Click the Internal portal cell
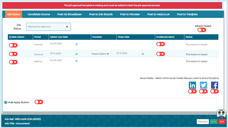Image resolution: width=228 pixels, height=128 pixels. pos(38,44)
